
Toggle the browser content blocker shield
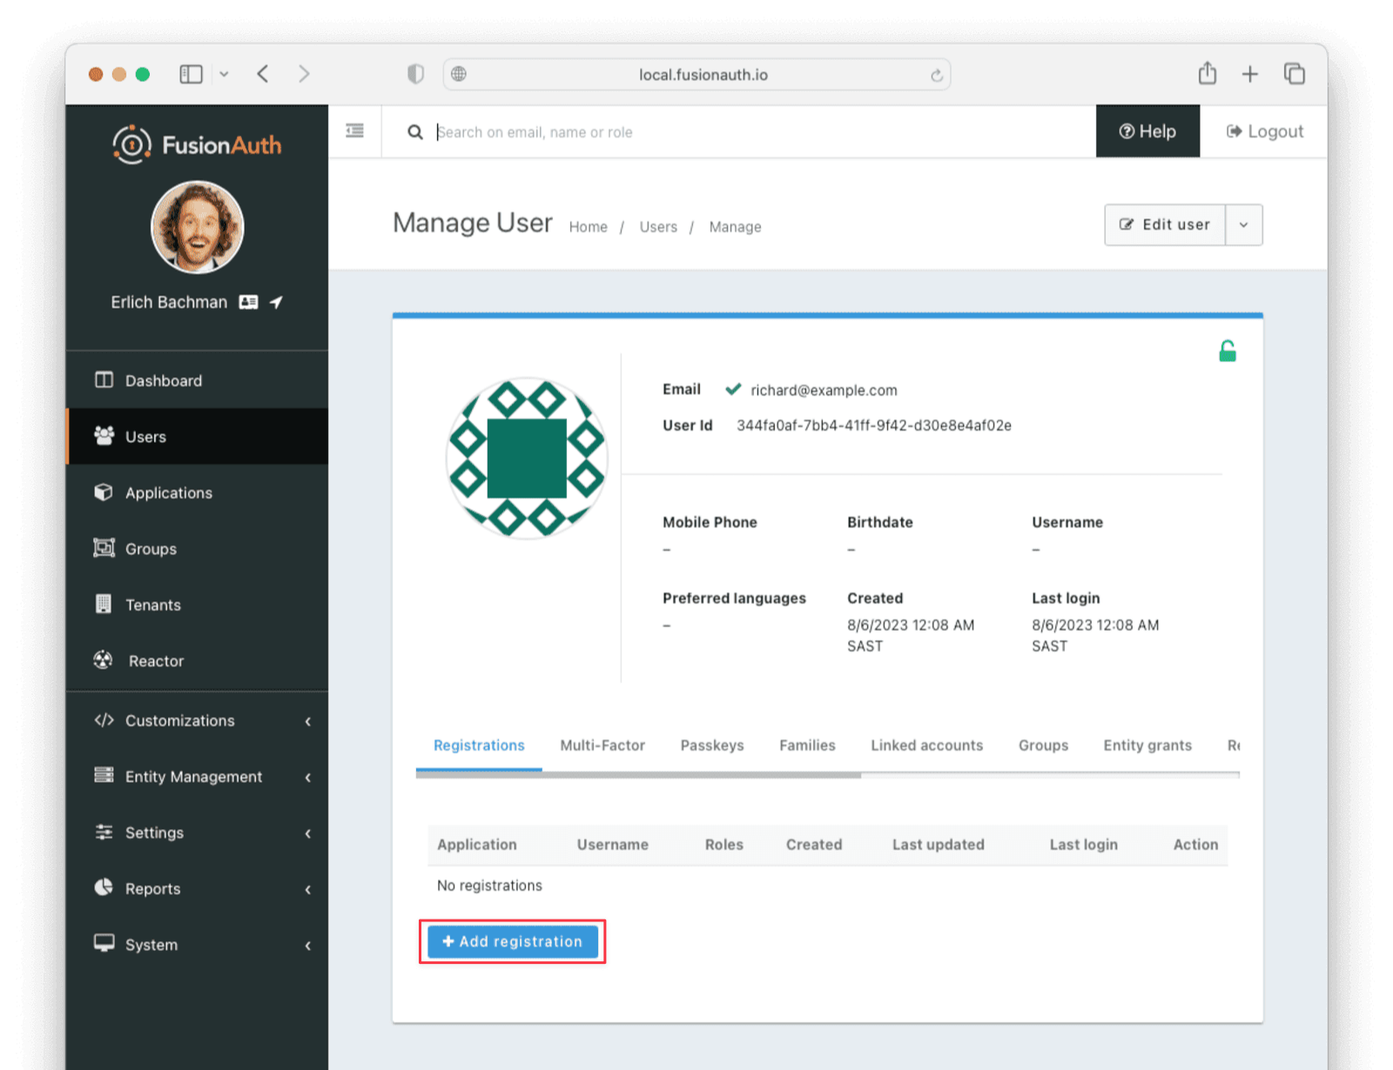[415, 74]
